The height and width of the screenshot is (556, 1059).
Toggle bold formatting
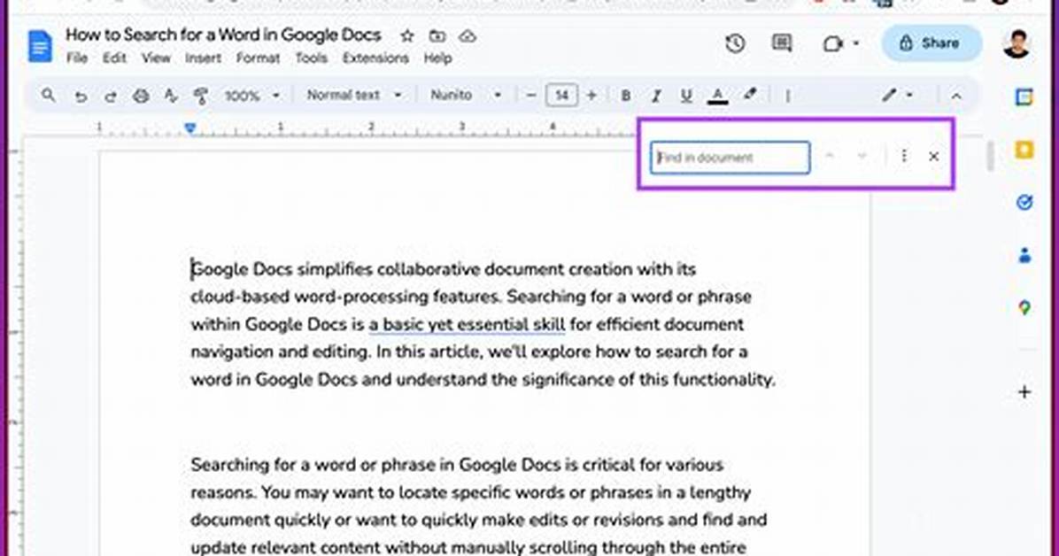(x=625, y=96)
